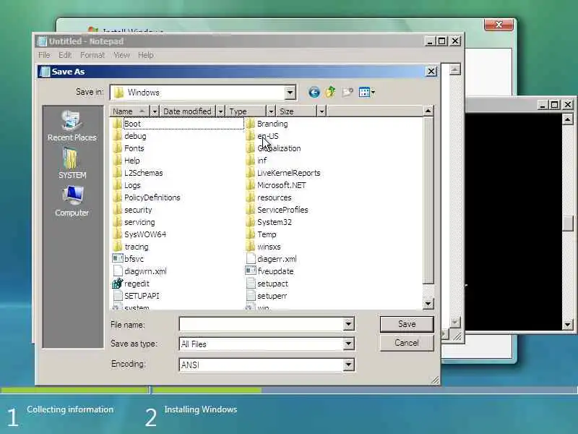Select the Branding folder

[267, 124]
